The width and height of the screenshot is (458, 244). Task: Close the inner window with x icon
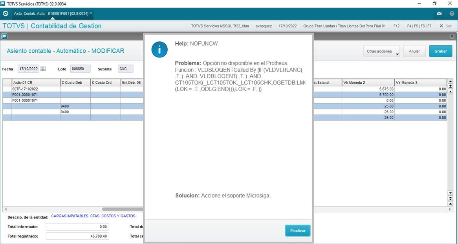(x=452, y=36)
